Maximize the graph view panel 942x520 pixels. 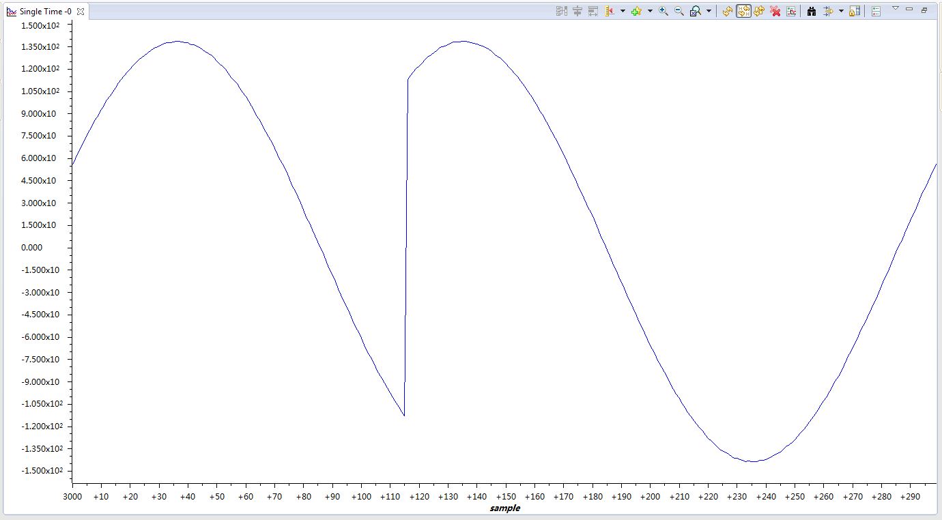tap(924, 10)
